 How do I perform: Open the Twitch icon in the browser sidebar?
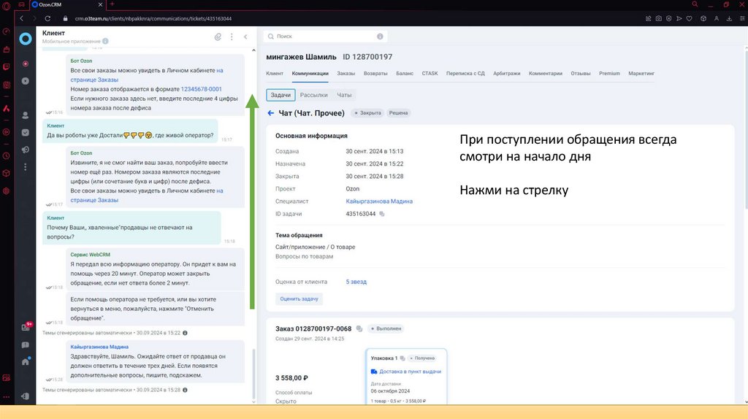tap(6, 66)
